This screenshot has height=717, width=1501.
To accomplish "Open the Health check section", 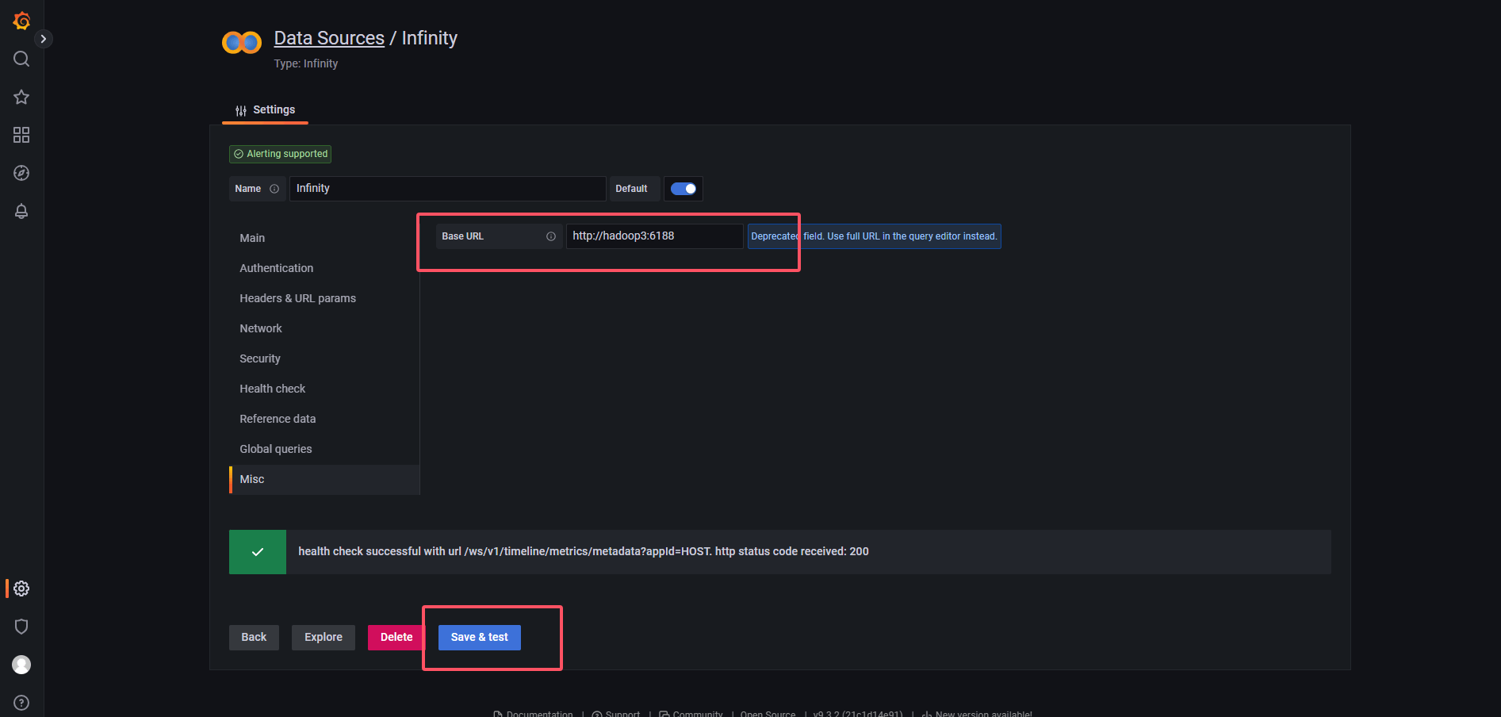I will (324, 389).
